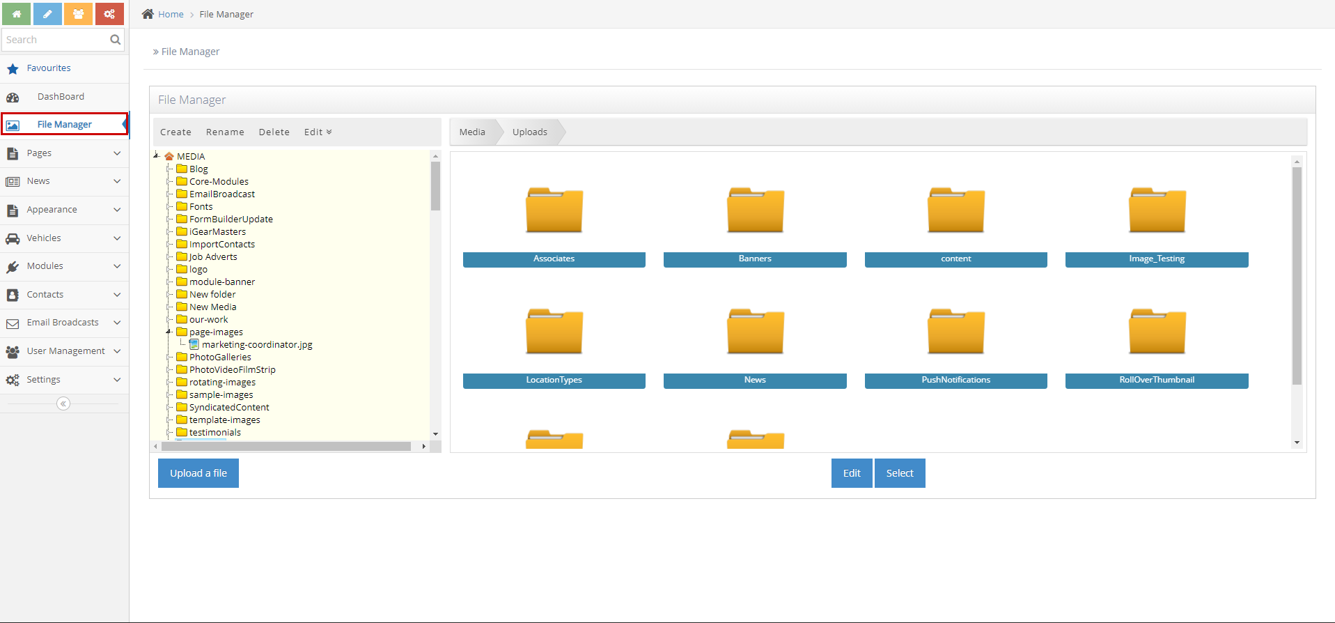Click the Uploads breadcrumb tab
Viewport: 1335px width, 623px height.
point(529,132)
